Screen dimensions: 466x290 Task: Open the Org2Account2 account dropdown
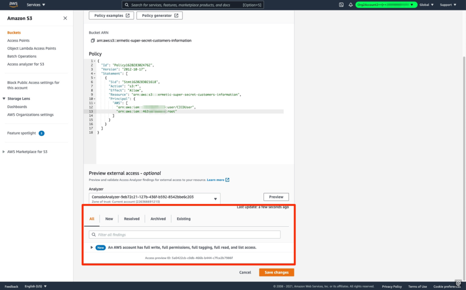click(386, 5)
